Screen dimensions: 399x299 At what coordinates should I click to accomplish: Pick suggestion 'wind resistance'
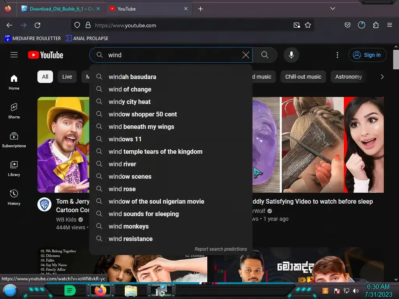click(x=171, y=239)
